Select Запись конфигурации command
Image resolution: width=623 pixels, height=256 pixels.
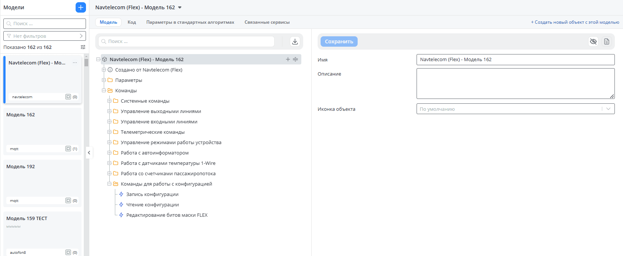(152, 194)
